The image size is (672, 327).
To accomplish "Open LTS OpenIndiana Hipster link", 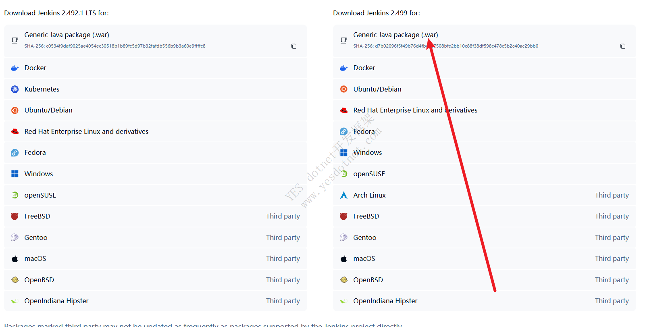I will (156, 301).
